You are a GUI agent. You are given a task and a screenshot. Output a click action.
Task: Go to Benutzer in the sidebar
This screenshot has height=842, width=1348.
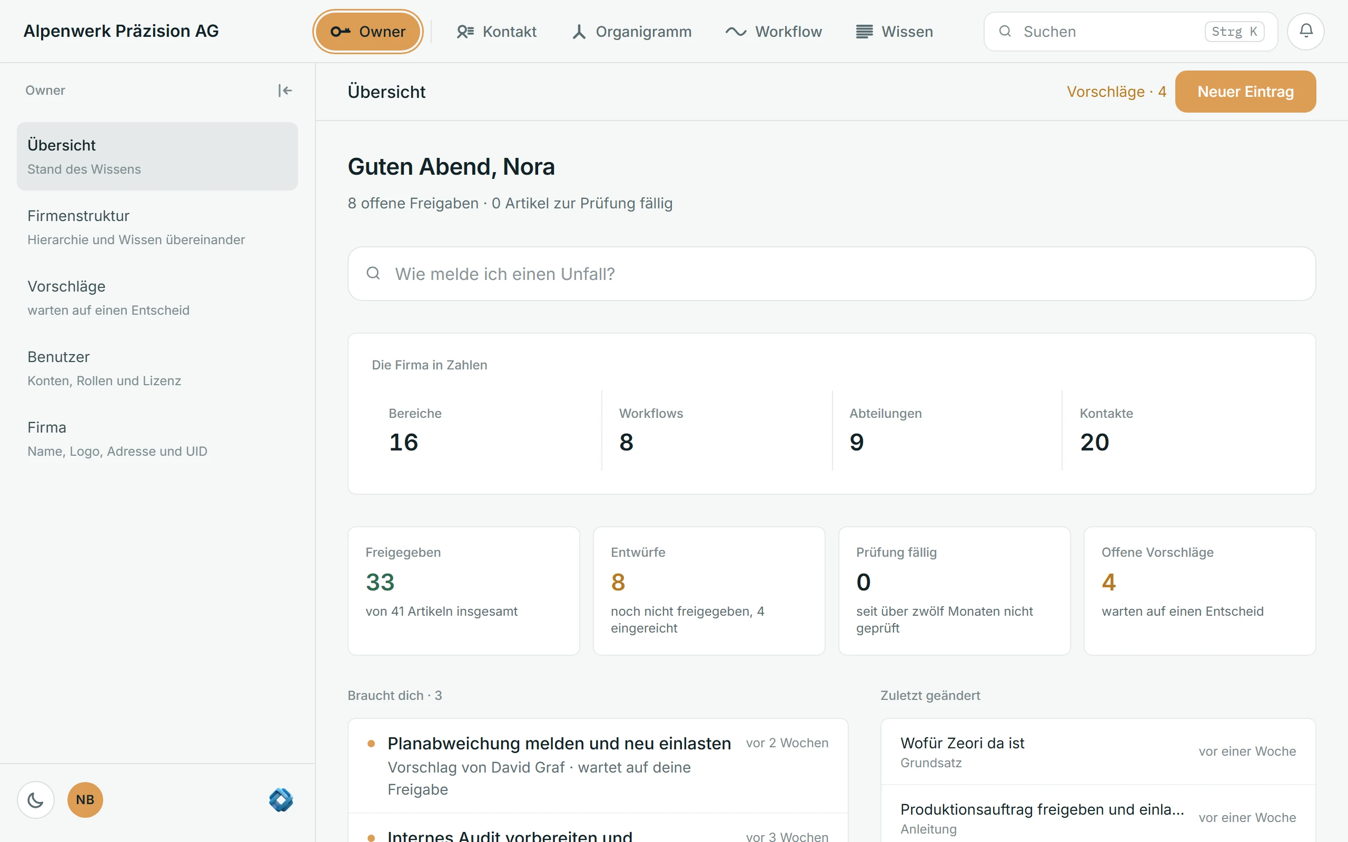[x=157, y=368]
